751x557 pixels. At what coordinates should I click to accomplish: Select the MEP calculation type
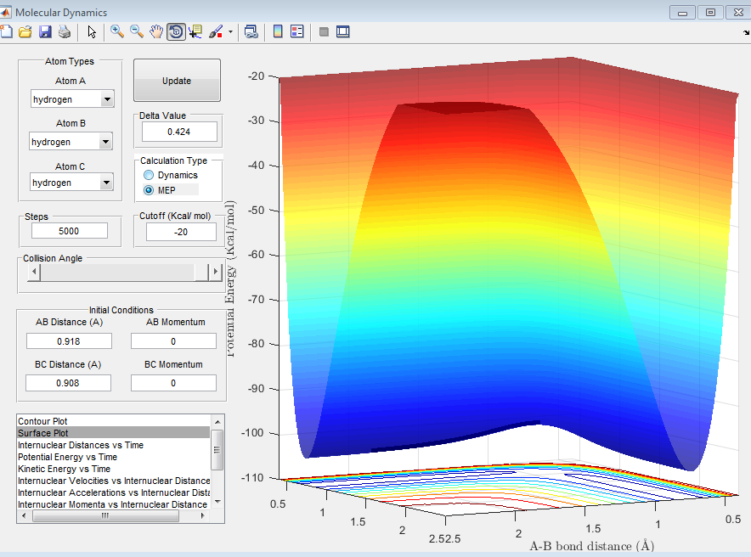[149, 190]
